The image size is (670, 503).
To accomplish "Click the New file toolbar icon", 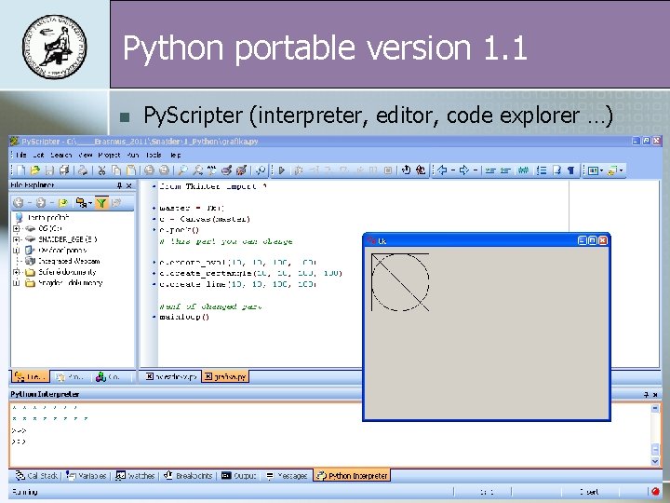I will coord(20,170).
